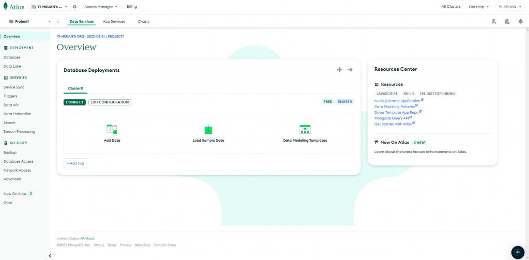The height and width of the screenshot is (260, 529).
Task: Open the YI-HSUAN user menu
Action: click(510, 7)
